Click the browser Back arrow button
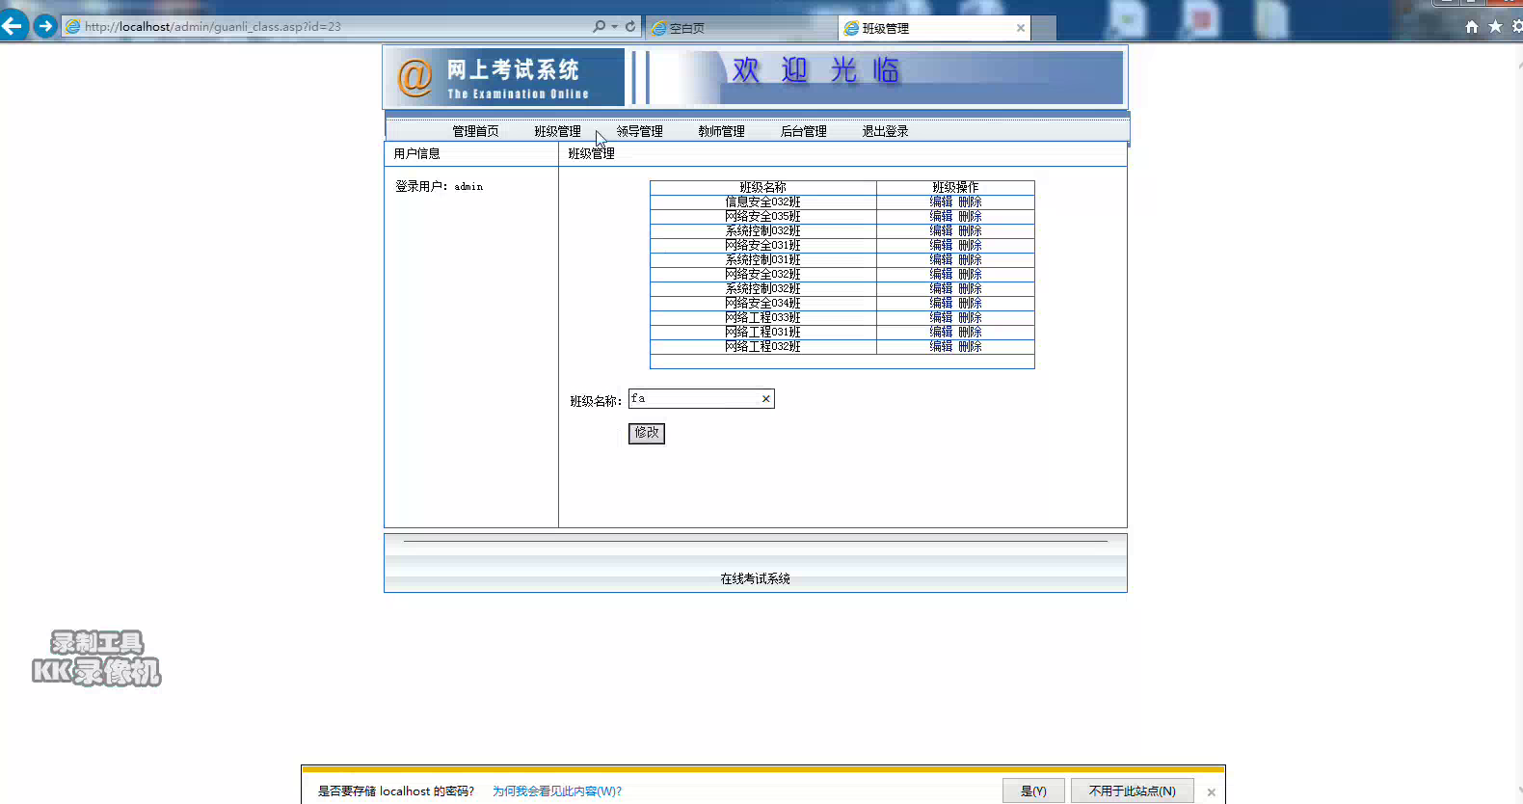 [x=13, y=26]
